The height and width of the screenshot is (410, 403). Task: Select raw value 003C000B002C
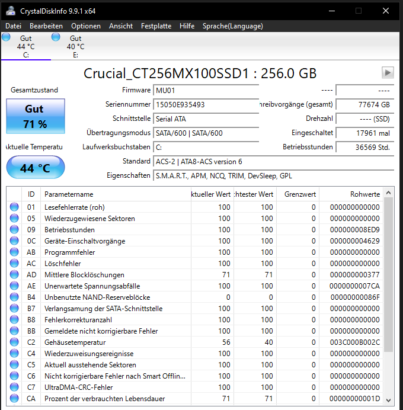point(354,342)
